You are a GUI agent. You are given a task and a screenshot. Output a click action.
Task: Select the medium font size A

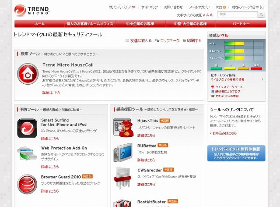pos(207,15)
